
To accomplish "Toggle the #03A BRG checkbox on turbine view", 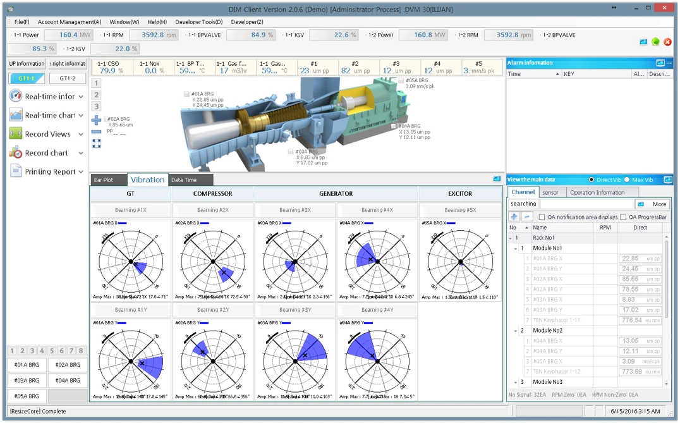I will (291, 151).
